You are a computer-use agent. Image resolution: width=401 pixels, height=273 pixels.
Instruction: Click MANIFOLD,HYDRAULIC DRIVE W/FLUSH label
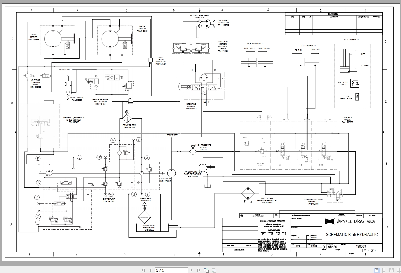point(74,120)
